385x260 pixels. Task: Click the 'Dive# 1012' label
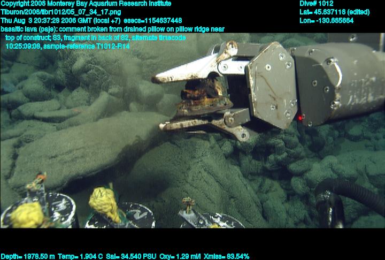pos(316,4)
